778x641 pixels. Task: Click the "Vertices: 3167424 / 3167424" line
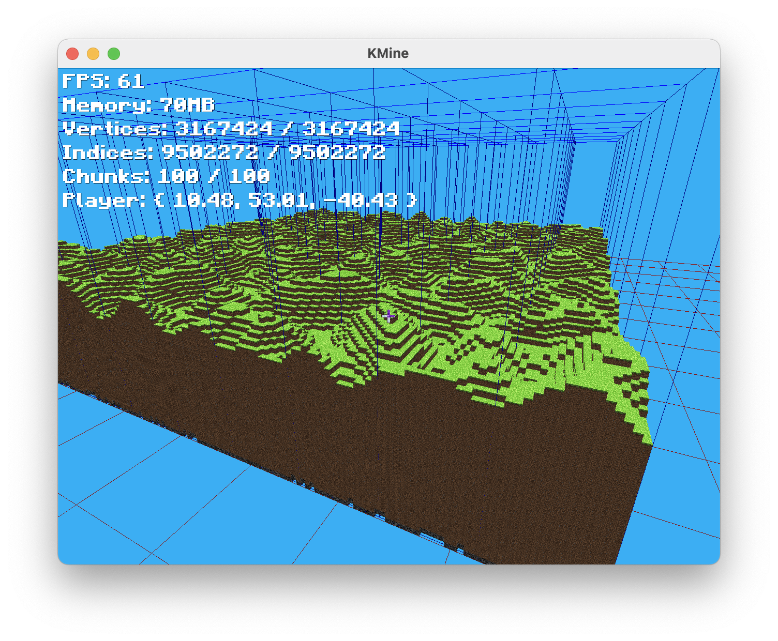(231, 129)
